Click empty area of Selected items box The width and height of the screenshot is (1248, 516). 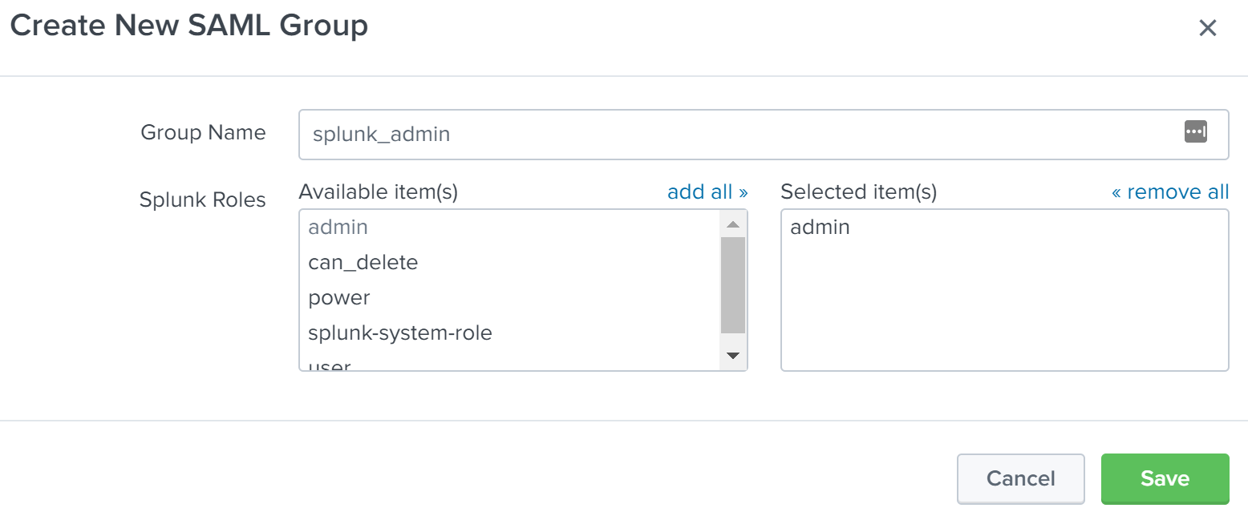[x=1004, y=312]
